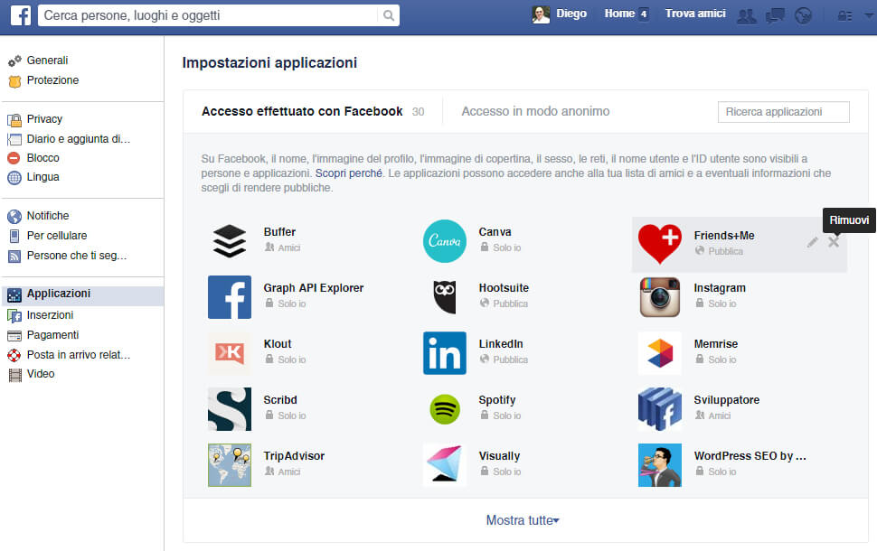The image size is (877, 551).
Task: Open the messages icon in top bar
Action: click(x=775, y=15)
